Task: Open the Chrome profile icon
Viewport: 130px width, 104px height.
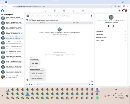Action: pyautogui.click(x=124, y=6)
